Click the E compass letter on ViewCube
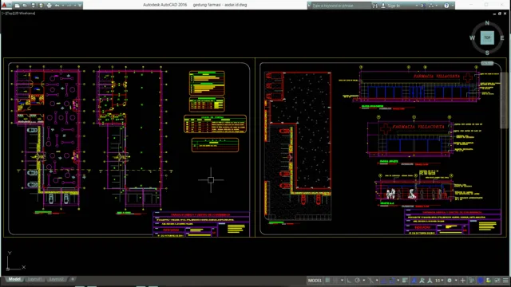 click(x=502, y=38)
